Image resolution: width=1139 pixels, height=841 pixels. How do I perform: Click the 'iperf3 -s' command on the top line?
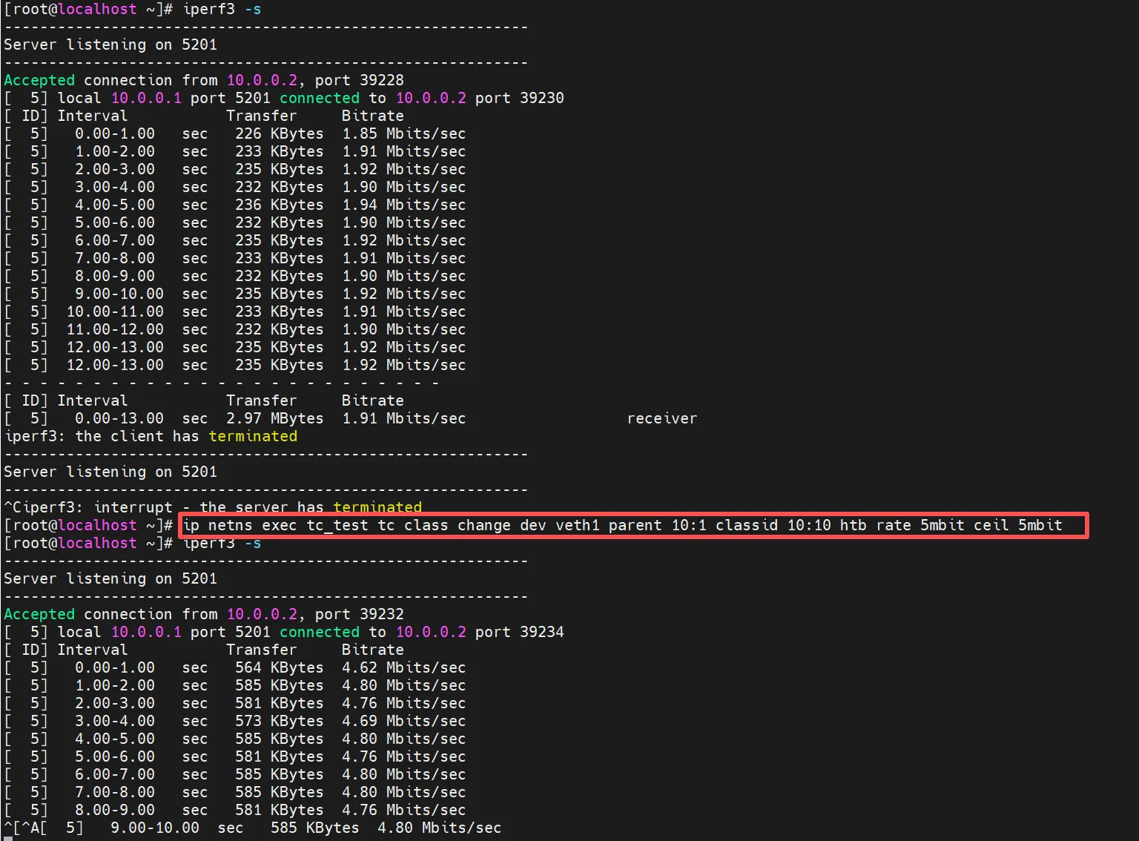(222, 10)
